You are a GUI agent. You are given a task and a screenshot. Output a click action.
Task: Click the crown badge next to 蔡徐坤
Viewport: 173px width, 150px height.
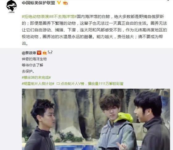(x=45, y=53)
